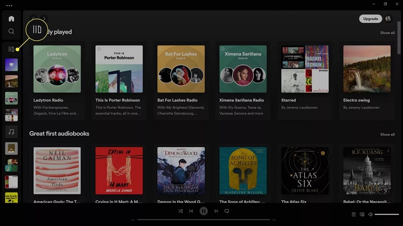Screen dimensions: 403x226
Task: Open the user profile avatar menu
Action: coord(388,19)
